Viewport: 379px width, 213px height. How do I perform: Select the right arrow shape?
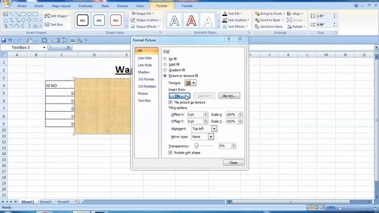tap(23, 20)
